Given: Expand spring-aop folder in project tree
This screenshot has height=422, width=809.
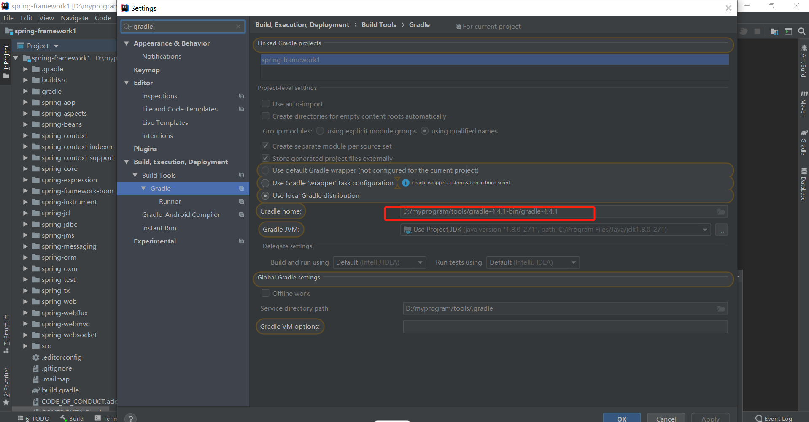Looking at the screenshot, I should [x=25, y=103].
